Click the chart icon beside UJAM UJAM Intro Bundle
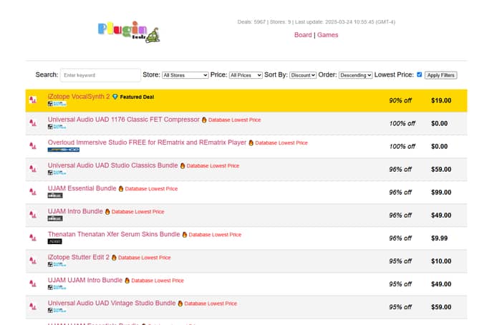The width and height of the screenshot is (487, 325). [33, 283]
